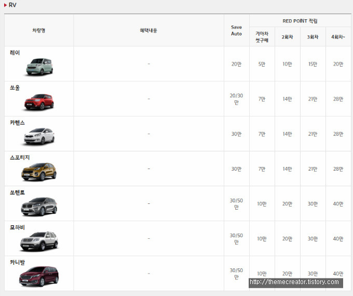Click 카렌스 first-purchase value 7만
This screenshot has width=353, height=296.
(262, 134)
